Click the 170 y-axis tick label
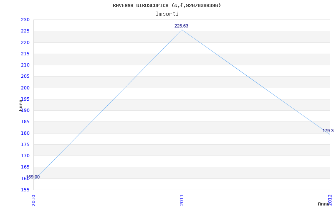Viewport: 334px width, 208px height. 25,156
